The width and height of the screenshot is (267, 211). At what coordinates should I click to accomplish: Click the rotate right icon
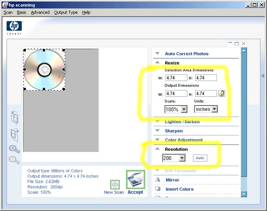[15, 135]
